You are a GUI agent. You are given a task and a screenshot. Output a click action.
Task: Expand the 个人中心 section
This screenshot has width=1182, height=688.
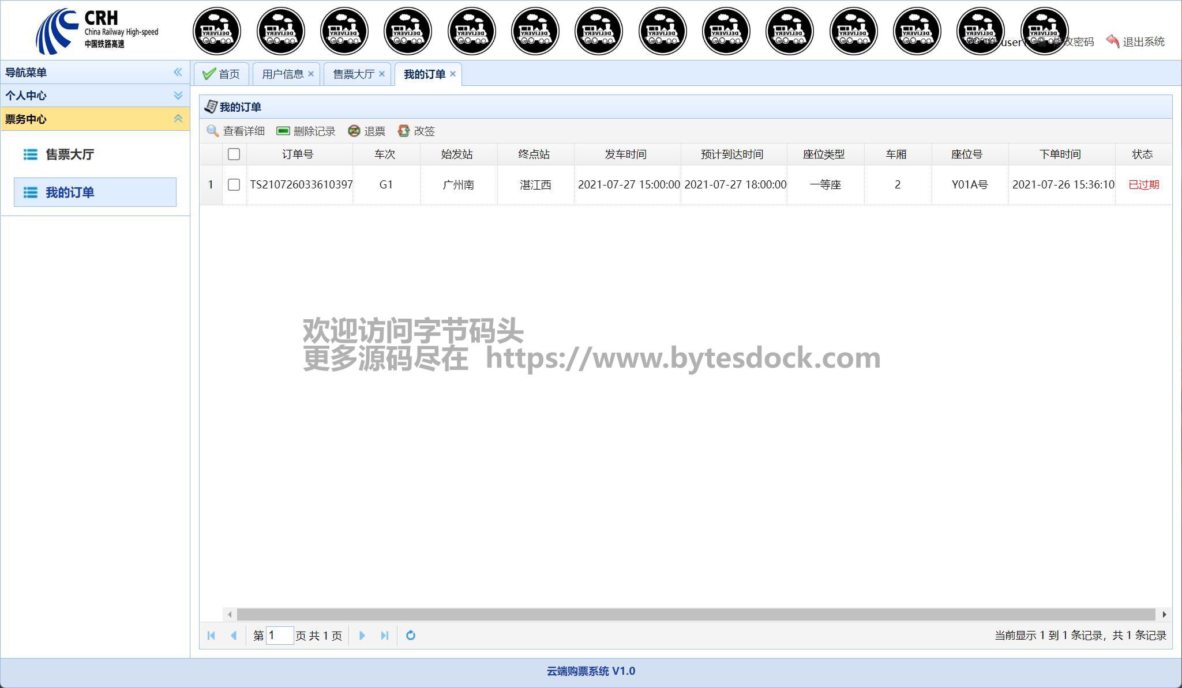coord(178,95)
